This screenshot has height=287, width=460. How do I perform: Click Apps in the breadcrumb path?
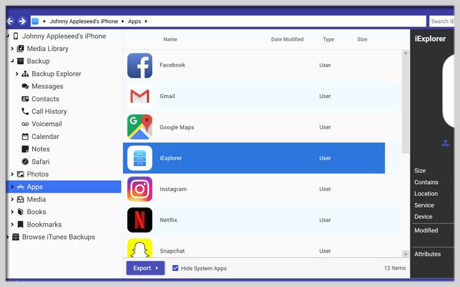pyautogui.click(x=135, y=21)
